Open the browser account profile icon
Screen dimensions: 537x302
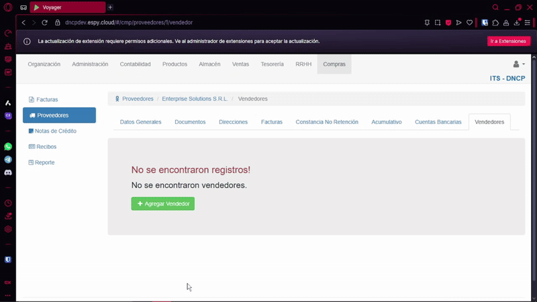click(x=506, y=23)
